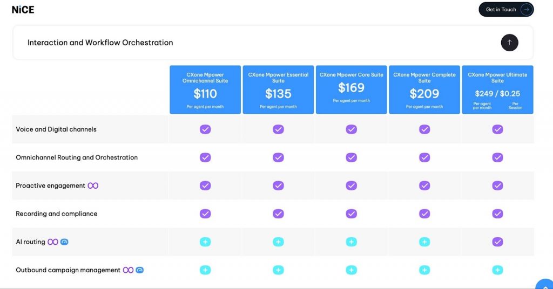Expand Outbound campaign add-on for Essential Suite
553x289 pixels.
[278, 270]
